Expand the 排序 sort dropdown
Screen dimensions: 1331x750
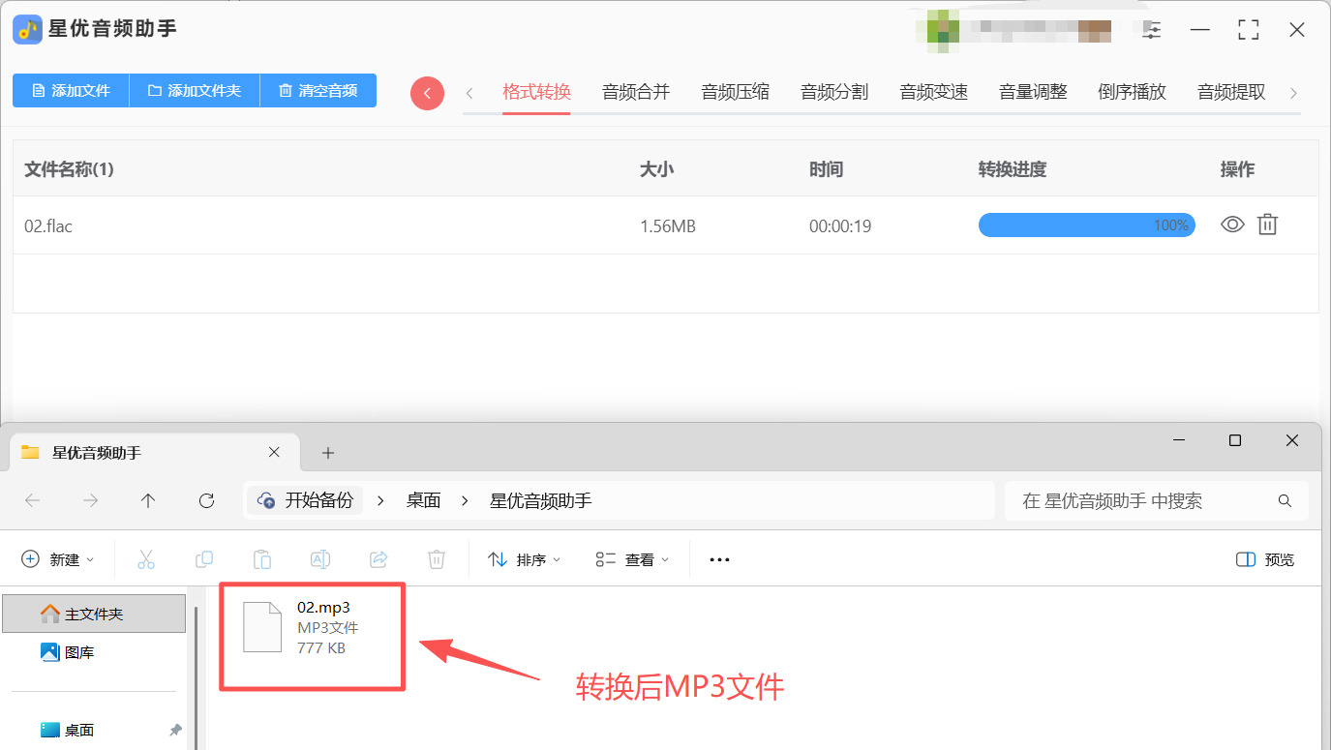[x=525, y=559]
